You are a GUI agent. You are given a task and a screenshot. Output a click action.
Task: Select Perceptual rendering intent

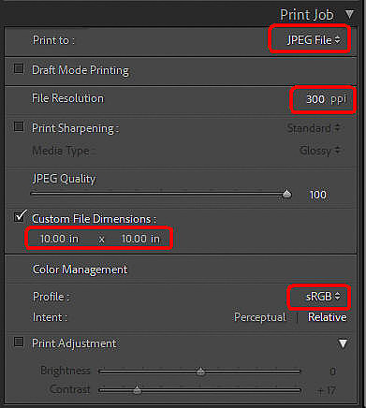click(260, 317)
